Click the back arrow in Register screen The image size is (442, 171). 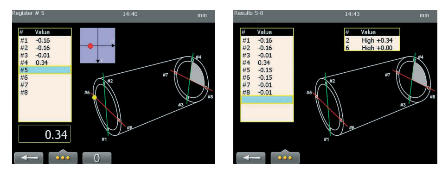[x=29, y=158]
